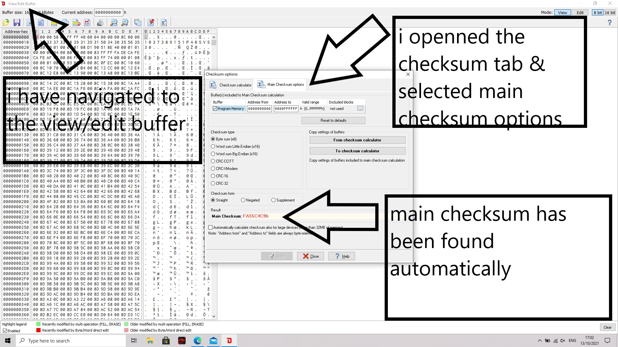Screen dimensions: 618x347
Task: Click Reset to defaults button
Action: coord(333,120)
